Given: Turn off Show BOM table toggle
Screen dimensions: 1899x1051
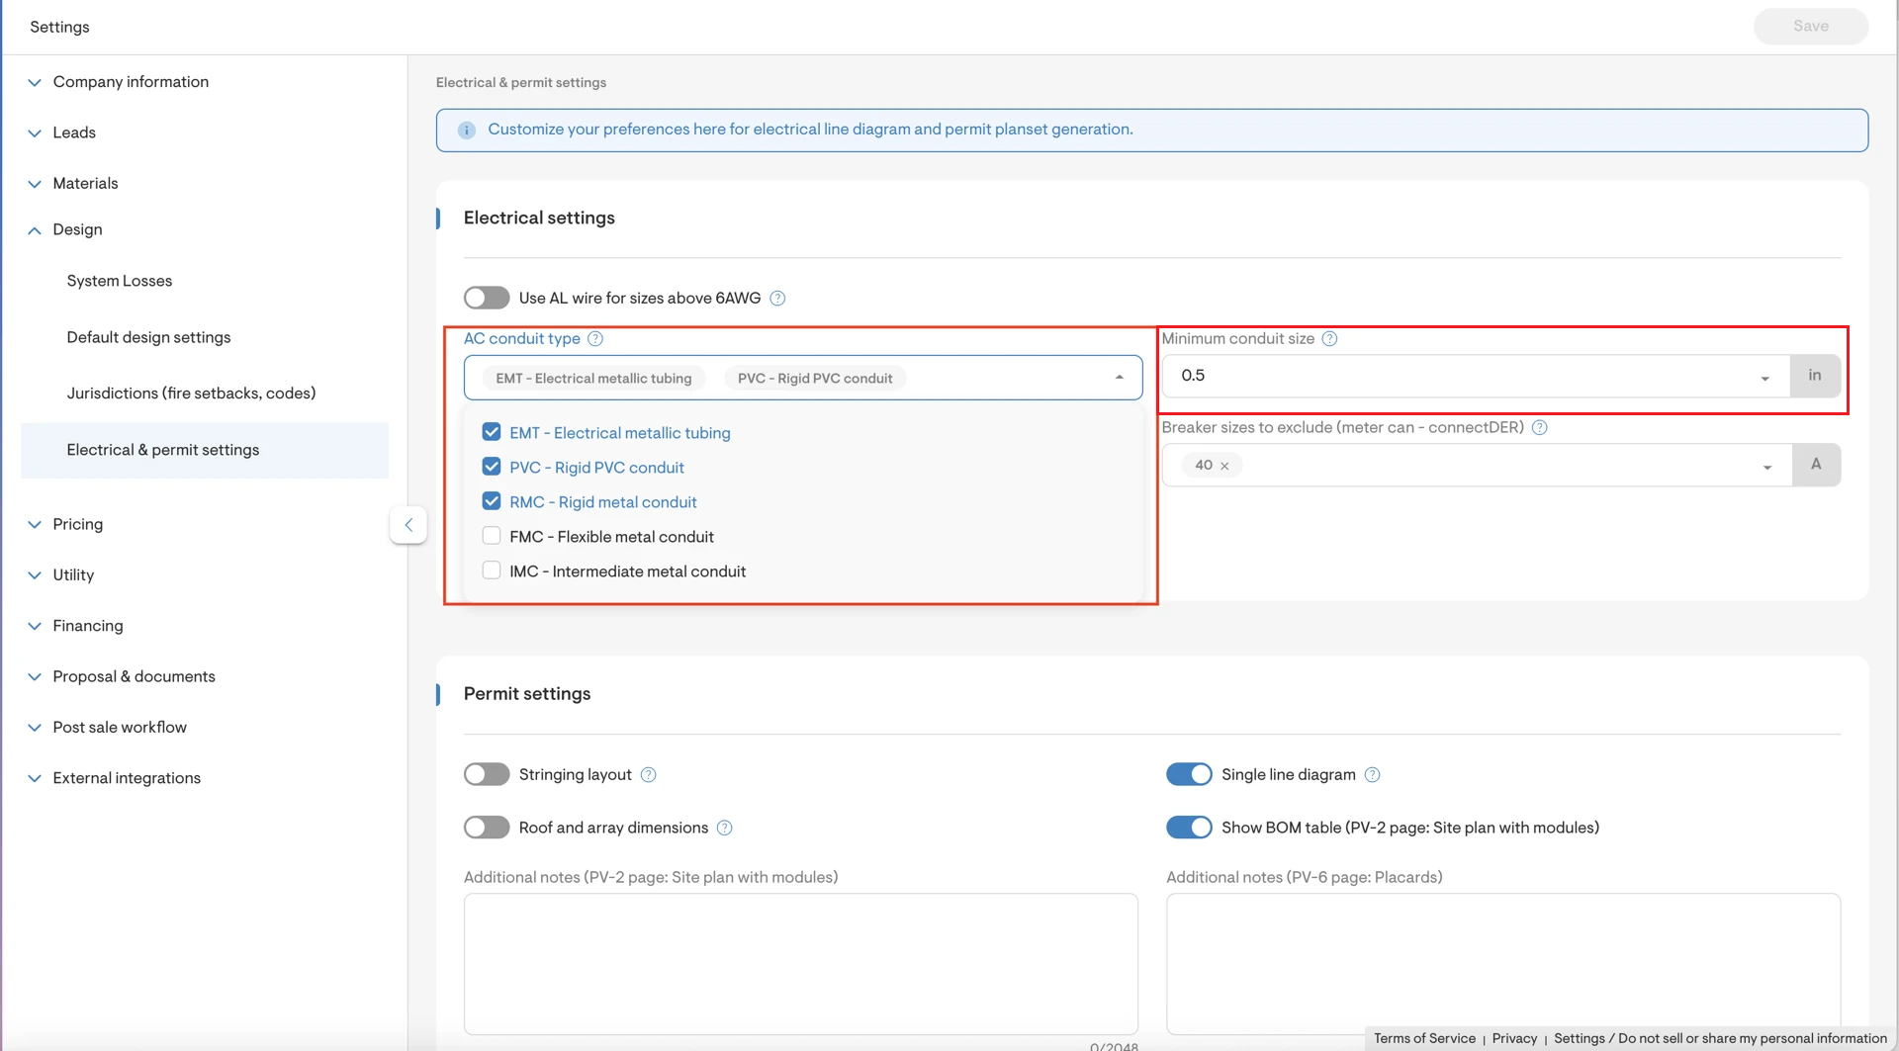Looking at the screenshot, I should click(1189, 829).
